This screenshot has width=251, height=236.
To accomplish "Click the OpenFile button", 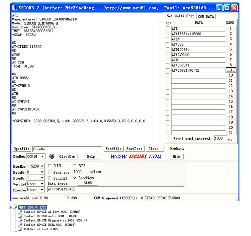I will click(x=21, y=149).
